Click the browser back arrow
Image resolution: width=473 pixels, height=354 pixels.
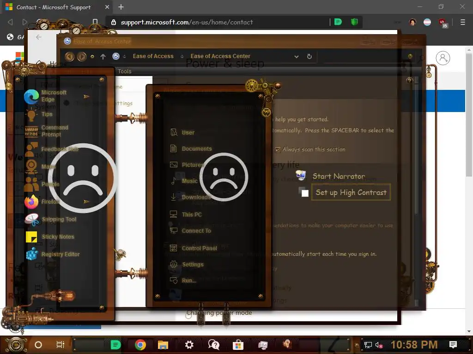pos(10,22)
